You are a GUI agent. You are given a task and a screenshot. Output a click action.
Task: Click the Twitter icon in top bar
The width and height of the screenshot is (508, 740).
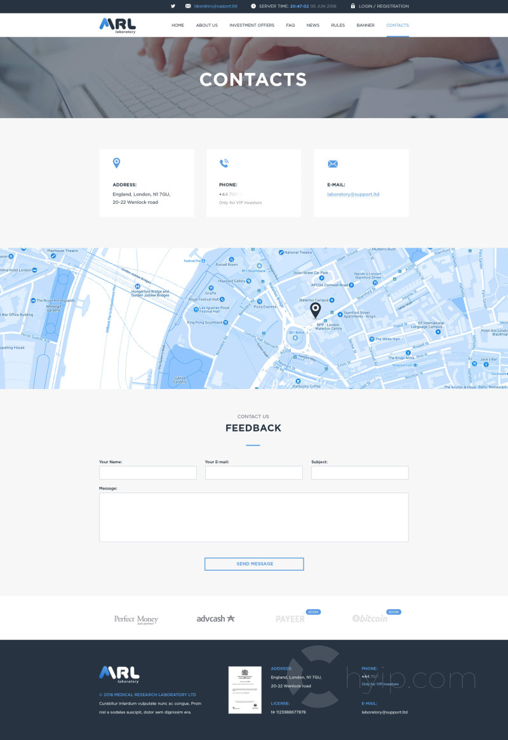point(173,6)
